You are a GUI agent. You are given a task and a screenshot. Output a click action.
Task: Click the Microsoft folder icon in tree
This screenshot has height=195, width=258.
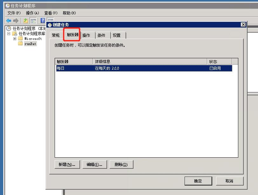coord(20,39)
